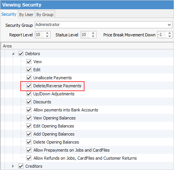Collapse the Debtors tree node
Screen dimensions: 174x170
(13, 54)
